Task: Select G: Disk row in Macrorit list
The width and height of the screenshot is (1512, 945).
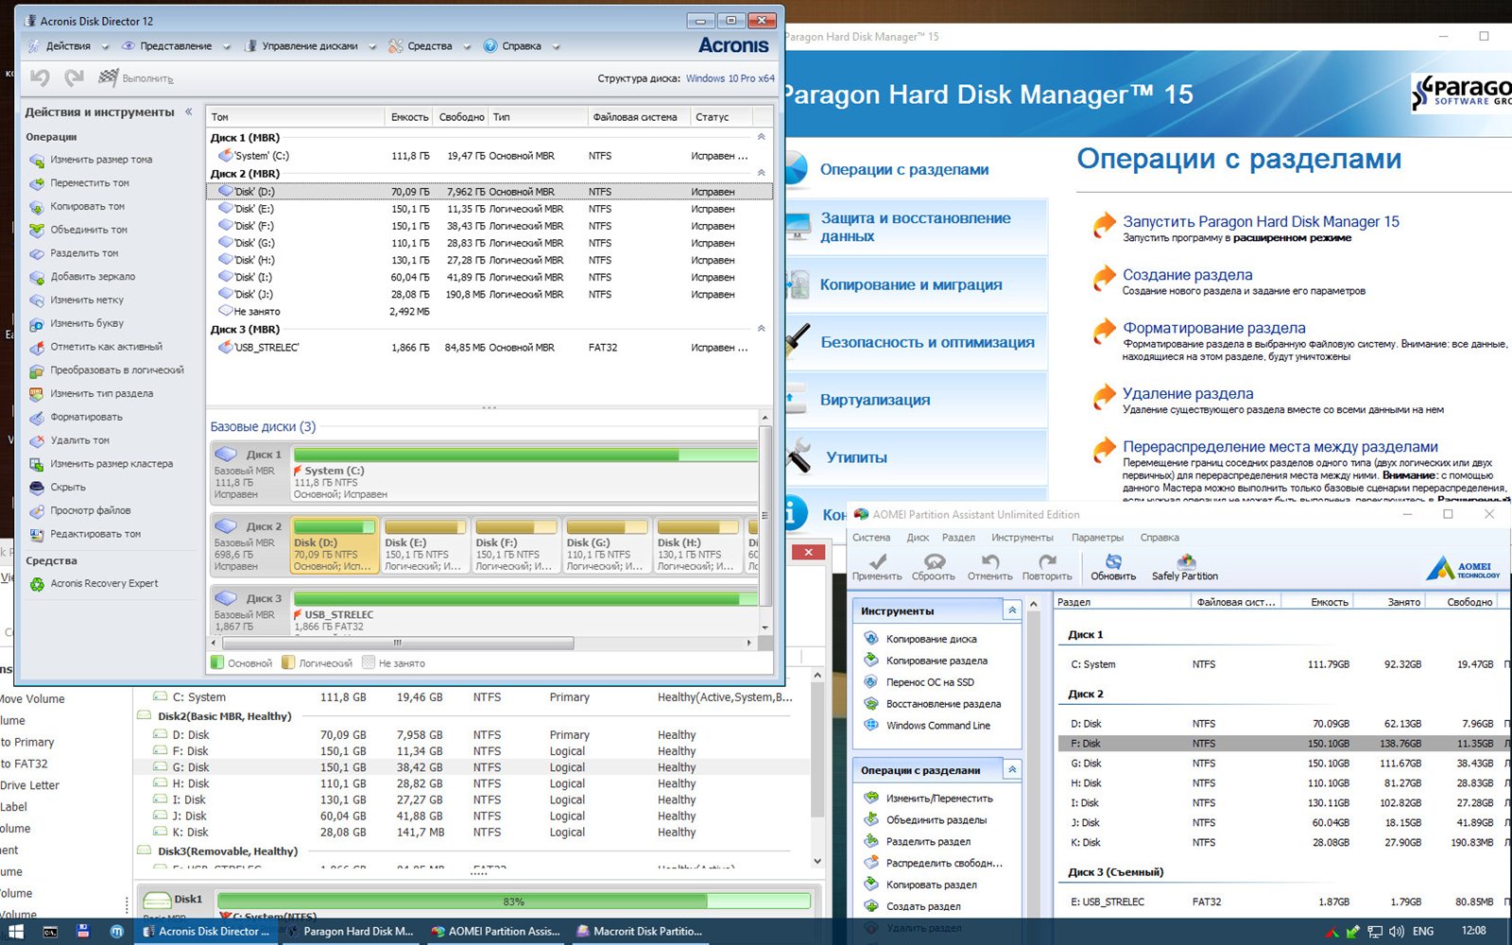Action: (x=472, y=767)
